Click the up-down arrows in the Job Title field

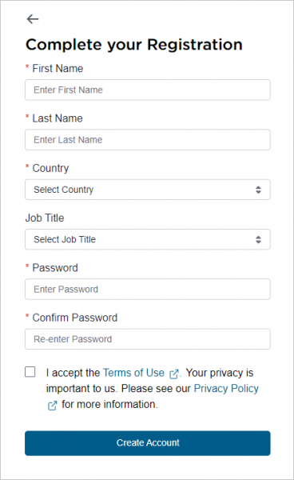point(258,239)
